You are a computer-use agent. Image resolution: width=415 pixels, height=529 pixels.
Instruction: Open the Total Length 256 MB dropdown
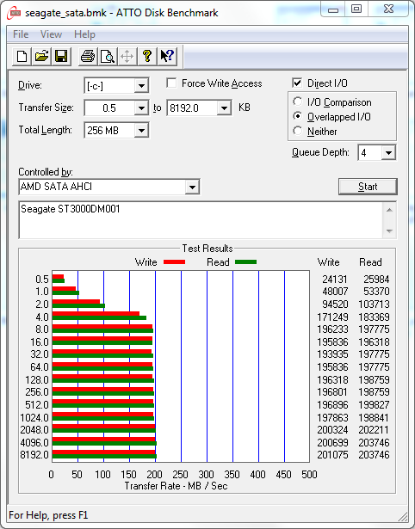(x=141, y=130)
